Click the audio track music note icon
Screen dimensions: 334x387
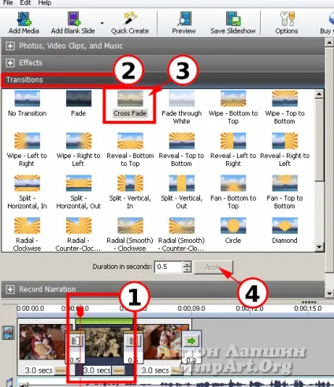click(x=9, y=382)
